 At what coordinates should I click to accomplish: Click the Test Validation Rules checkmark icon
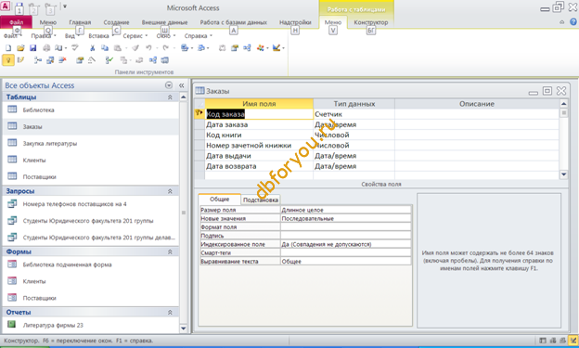click(109, 60)
